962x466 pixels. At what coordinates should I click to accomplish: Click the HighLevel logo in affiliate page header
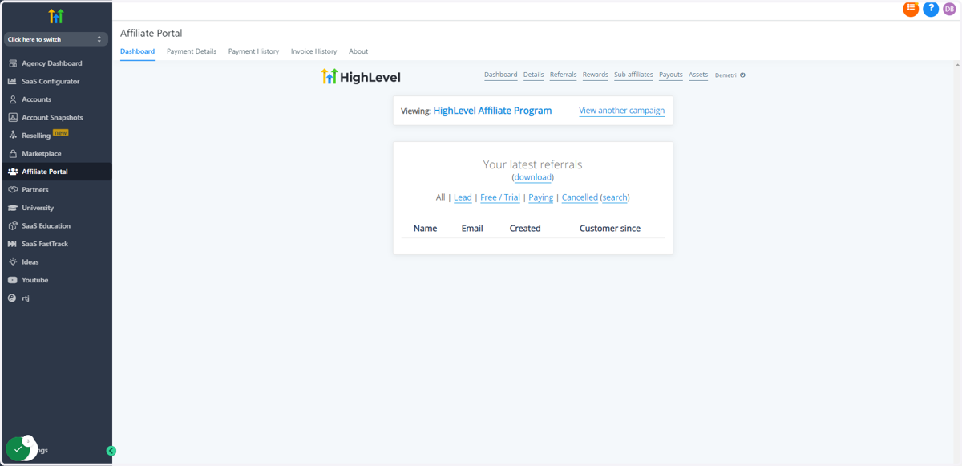[x=361, y=77]
